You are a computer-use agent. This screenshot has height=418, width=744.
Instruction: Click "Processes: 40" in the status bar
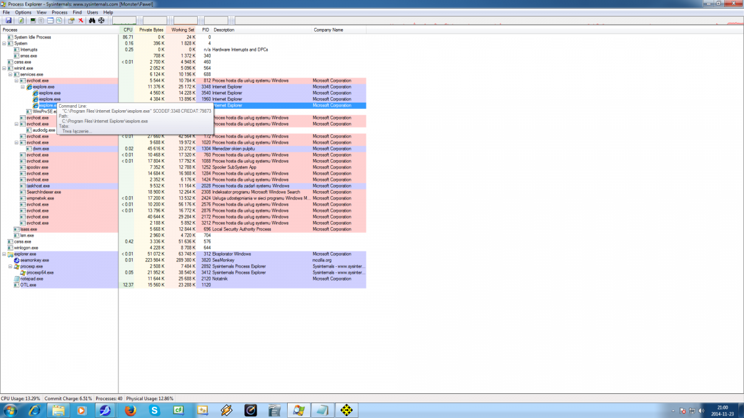[x=109, y=398]
